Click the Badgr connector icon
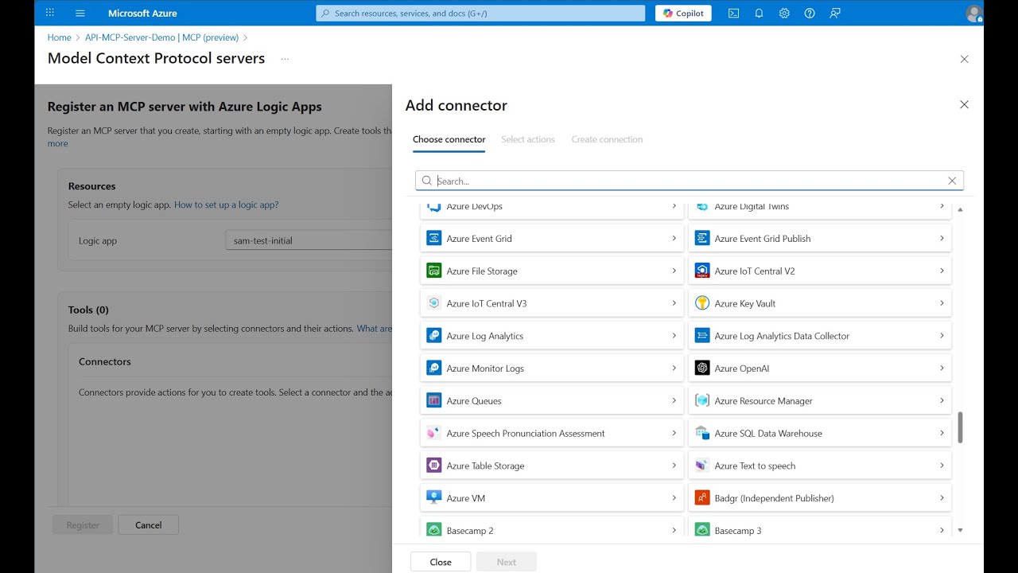1018x573 pixels. pos(701,498)
